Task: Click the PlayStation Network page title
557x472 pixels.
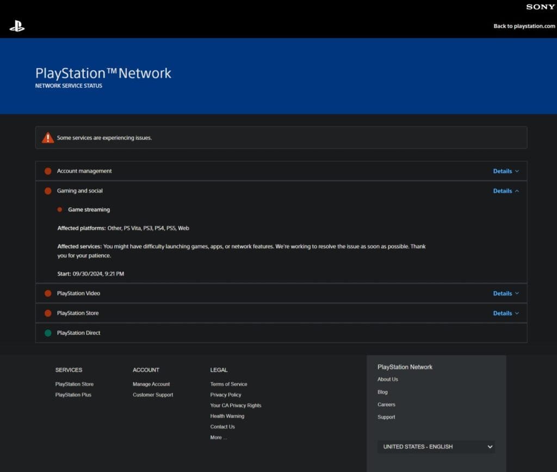Action: click(103, 73)
